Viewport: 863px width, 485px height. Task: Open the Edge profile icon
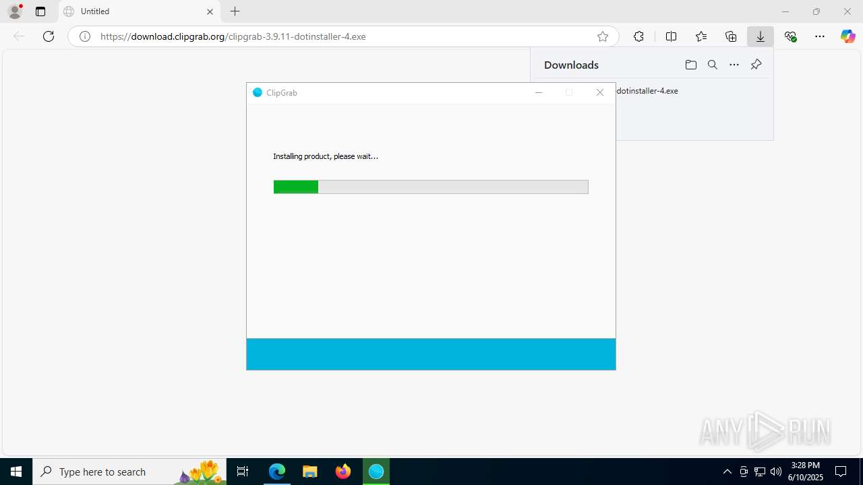(x=15, y=11)
